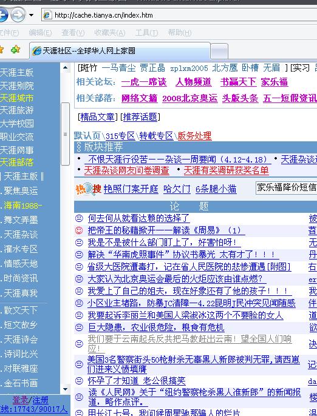Click the browser Forward arrow button
The image size is (317, 416).
pos(18,15)
